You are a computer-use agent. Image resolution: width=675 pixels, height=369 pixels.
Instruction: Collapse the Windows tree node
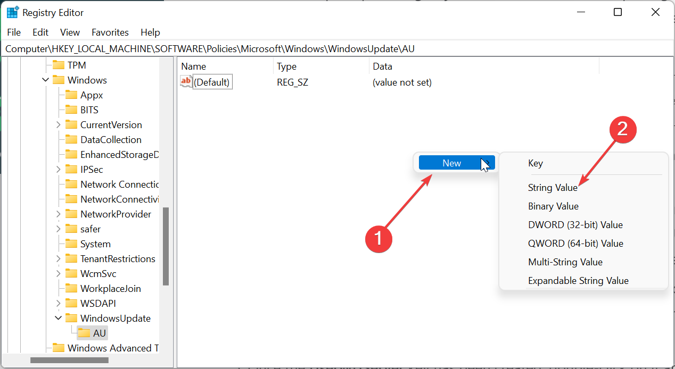click(x=45, y=80)
